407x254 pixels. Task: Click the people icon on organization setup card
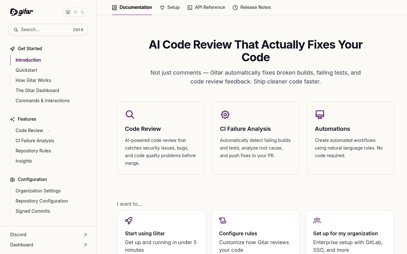(x=317, y=220)
